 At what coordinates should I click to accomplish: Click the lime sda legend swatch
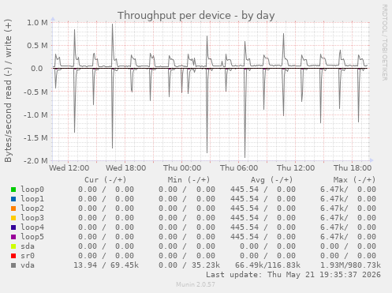(13, 246)
